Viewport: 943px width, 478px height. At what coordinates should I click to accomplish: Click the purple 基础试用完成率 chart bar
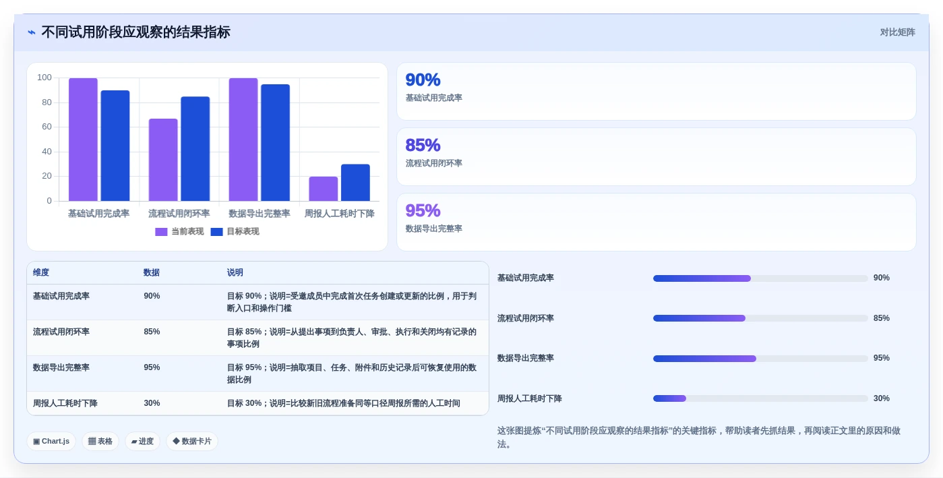[x=83, y=140]
